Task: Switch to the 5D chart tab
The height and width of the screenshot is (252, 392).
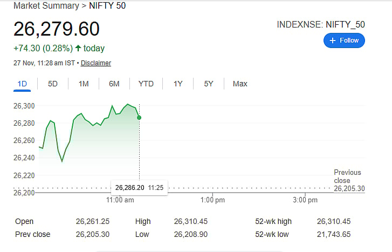Action: (x=53, y=84)
